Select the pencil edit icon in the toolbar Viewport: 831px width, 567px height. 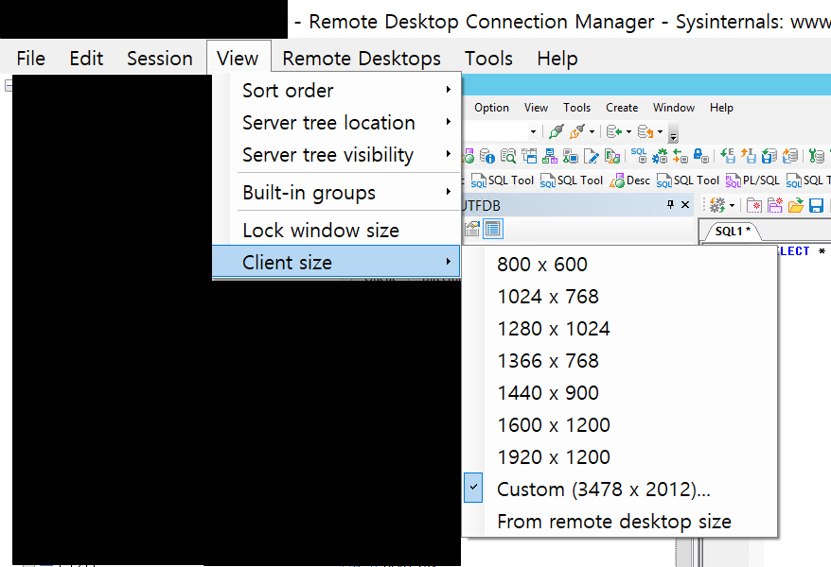[x=591, y=156]
